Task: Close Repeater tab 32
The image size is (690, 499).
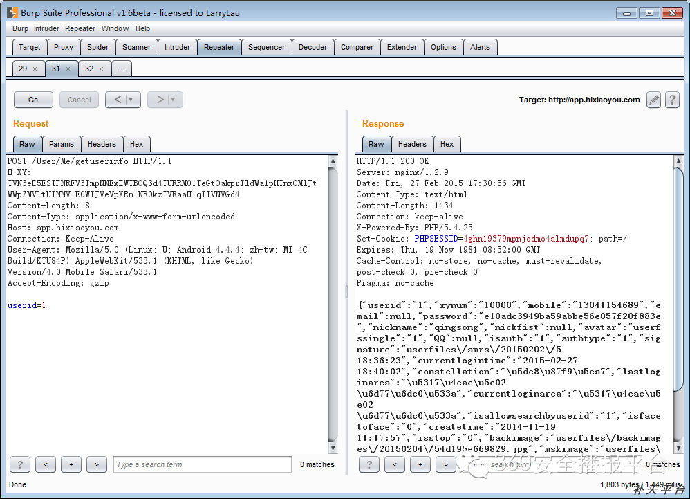Action: click(101, 69)
